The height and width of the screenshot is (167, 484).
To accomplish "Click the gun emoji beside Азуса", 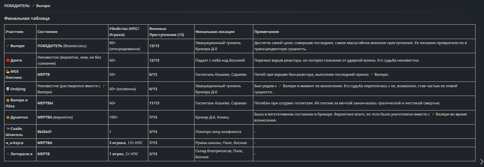I will coord(9,143).
